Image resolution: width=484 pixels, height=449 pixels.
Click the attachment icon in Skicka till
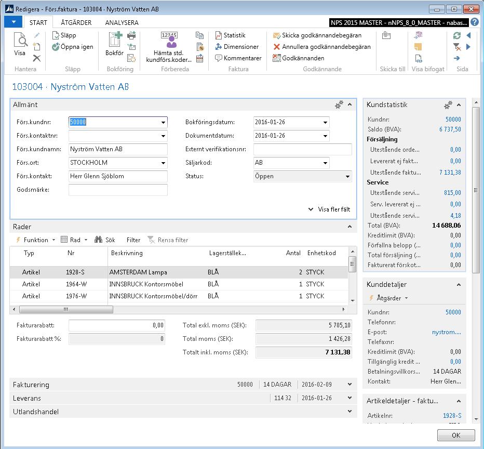386,35
